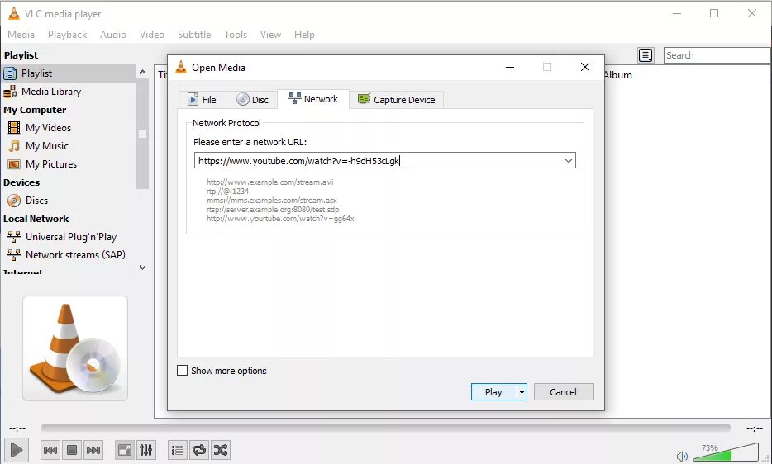The width and height of the screenshot is (772, 464).
Task: Switch to the File tab
Action: click(202, 100)
